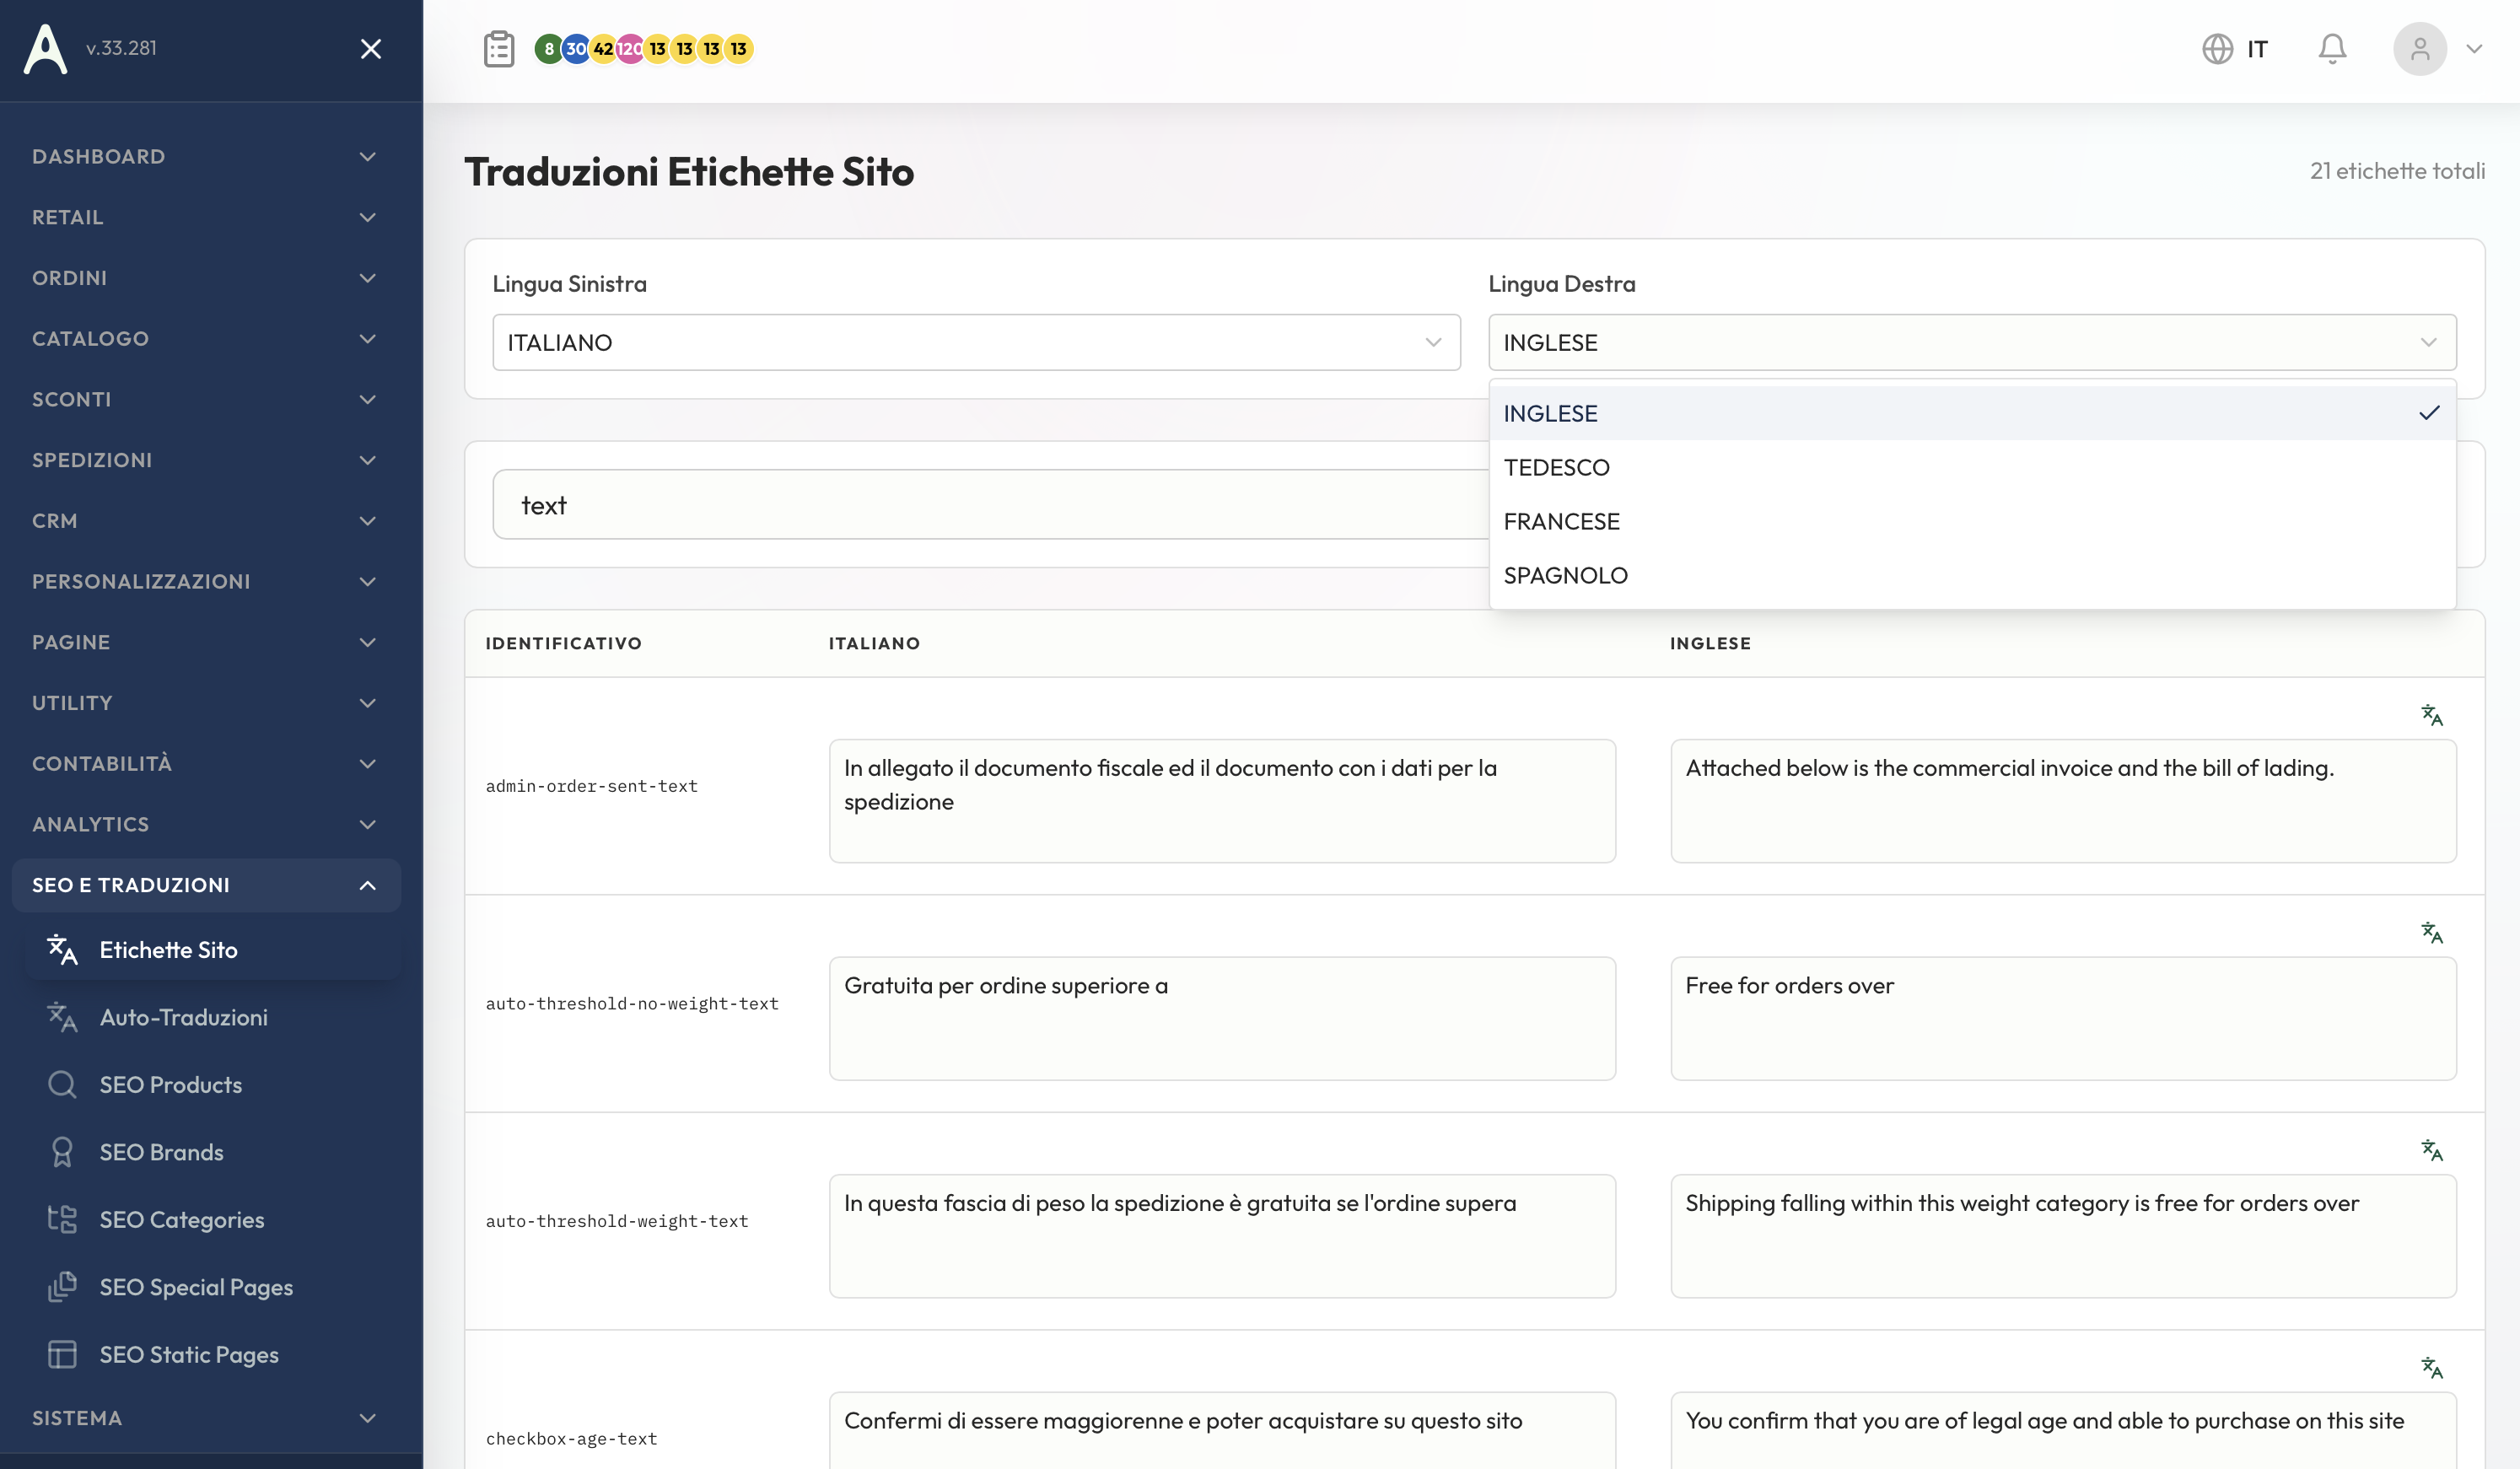This screenshot has height=1469, width=2520.
Task: Expand the SPEDIZIONI section
Action: click(x=206, y=460)
